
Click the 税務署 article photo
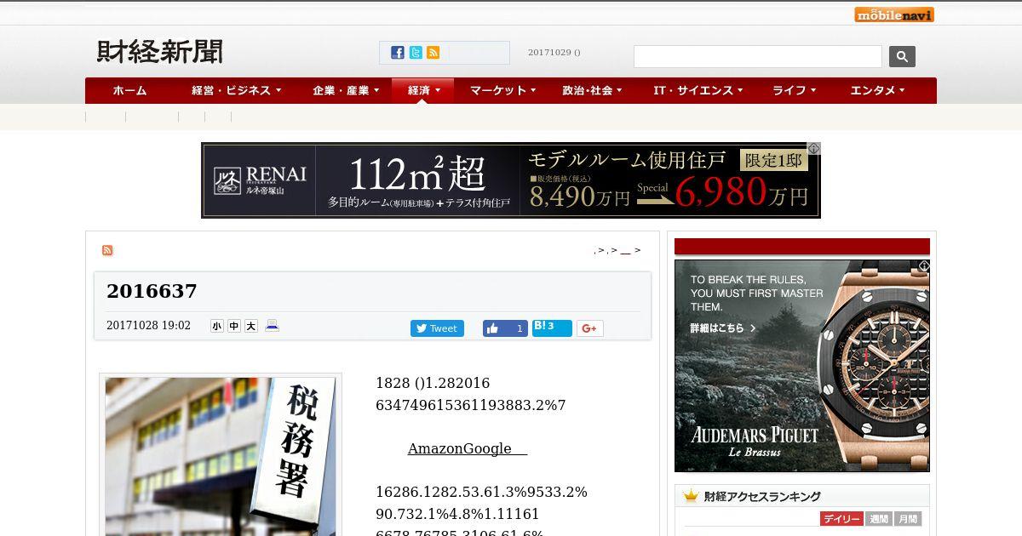coord(221,457)
